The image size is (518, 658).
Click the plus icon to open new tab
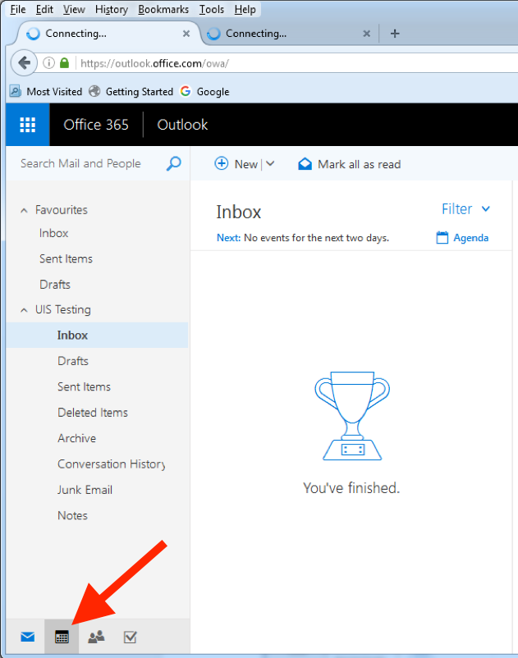395,34
